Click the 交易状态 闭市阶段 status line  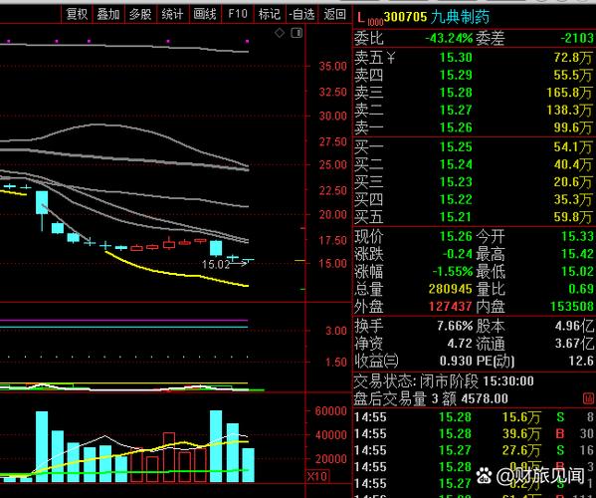point(444,380)
